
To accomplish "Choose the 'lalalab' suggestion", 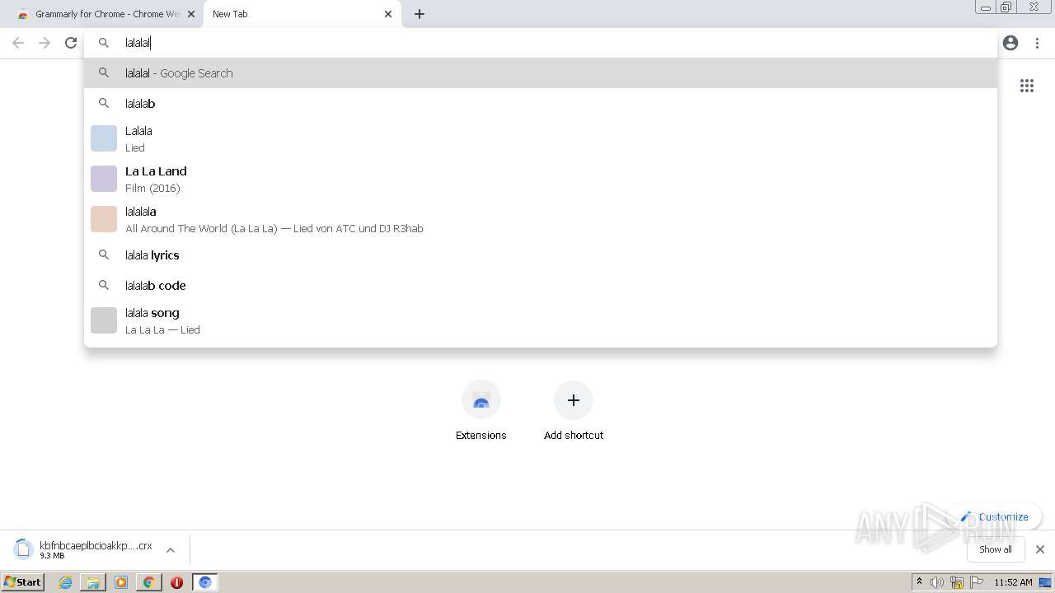I will (541, 104).
